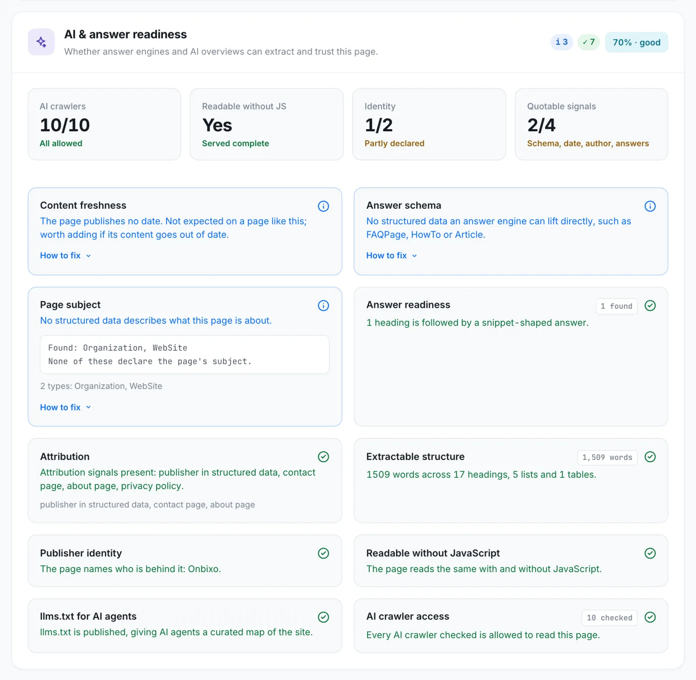Expand How to fix under Content freshness
Image resolution: width=696 pixels, height=680 pixels.
click(66, 256)
